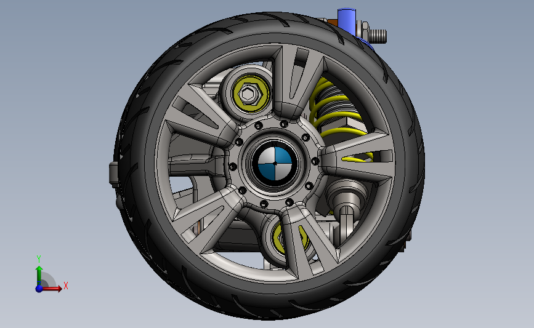Click the yellow coil spring behind wheel

point(336,116)
